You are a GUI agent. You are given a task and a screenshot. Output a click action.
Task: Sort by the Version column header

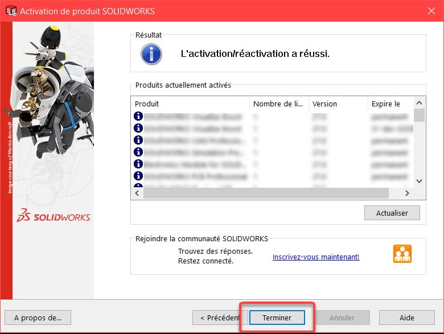338,104
